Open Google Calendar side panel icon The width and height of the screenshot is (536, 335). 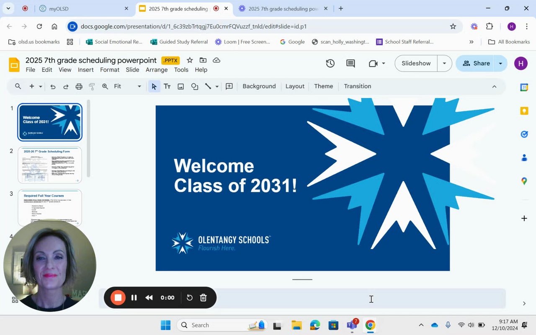click(x=524, y=88)
